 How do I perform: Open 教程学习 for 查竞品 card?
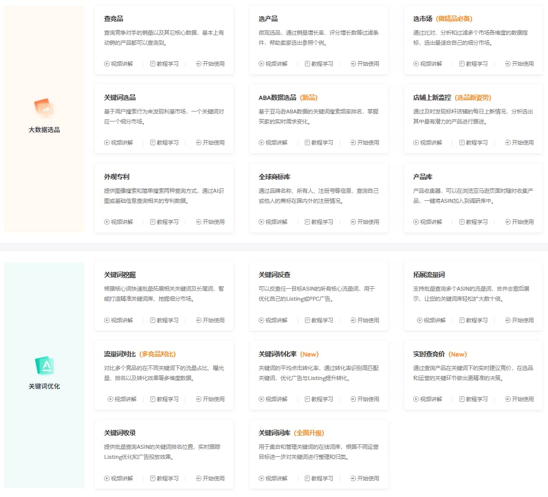pos(164,64)
